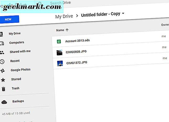This screenshot has height=122, width=169.
Task: Select CIMG0808.JPG thumbnail
Action: click(x=60, y=52)
